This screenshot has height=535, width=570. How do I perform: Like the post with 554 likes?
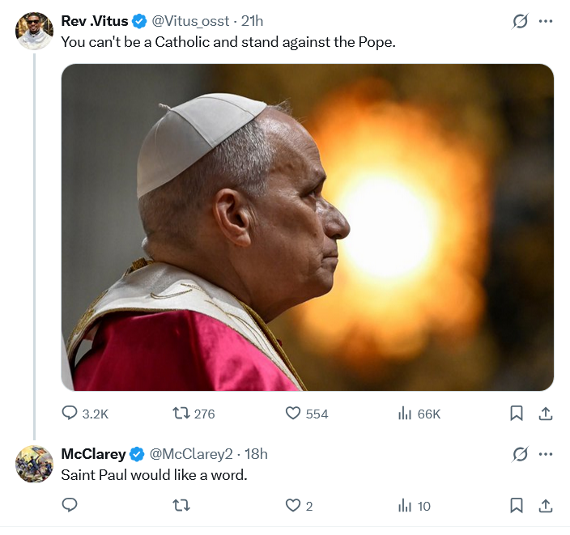coord(294,414)
